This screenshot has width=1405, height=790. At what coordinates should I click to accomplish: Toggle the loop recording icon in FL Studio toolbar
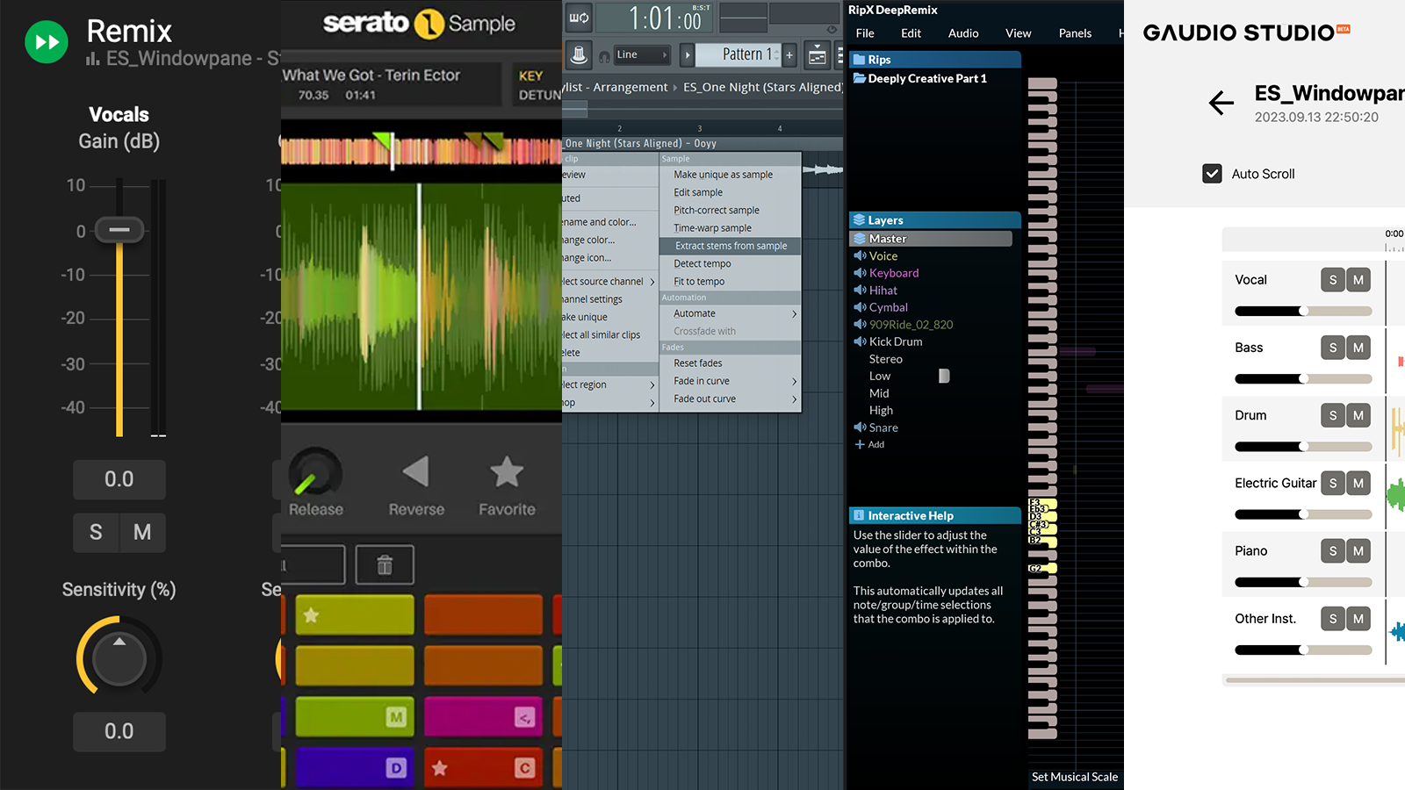(x=577, y=16)
